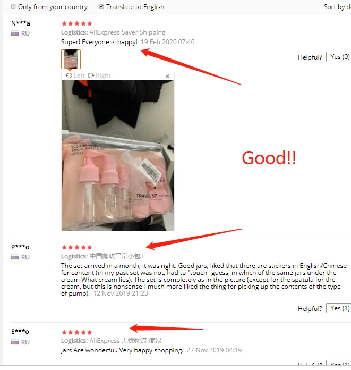
Task: Click the Russian flag next to N***a
Action: [15, 33]
